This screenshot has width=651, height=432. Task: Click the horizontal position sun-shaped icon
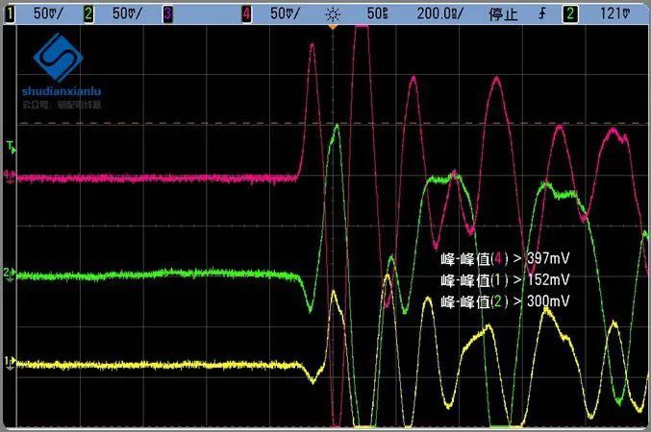point(332,13)
